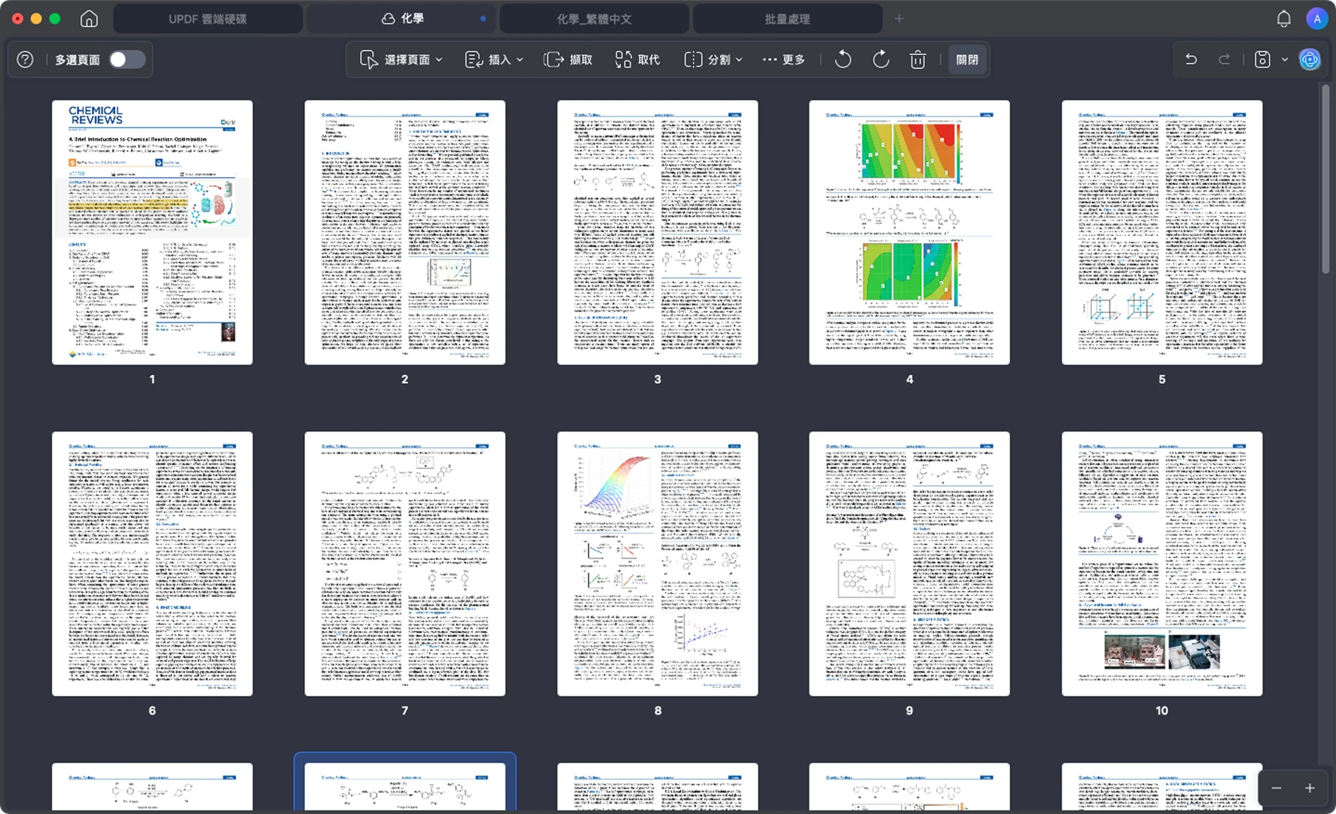Click the home icon
The image size is (1336, 814).
pyautogui.click(x=89, y=19)
